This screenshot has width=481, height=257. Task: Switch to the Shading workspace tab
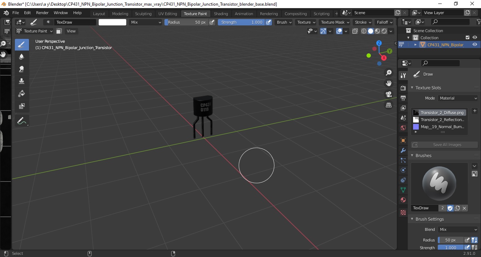click(x=221, y=14)
